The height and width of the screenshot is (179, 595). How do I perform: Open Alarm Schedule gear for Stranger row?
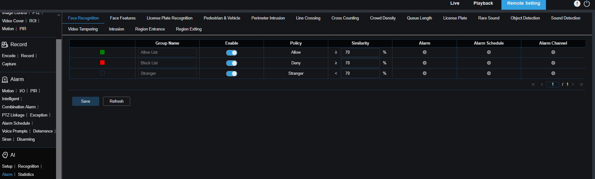[489, 73]
